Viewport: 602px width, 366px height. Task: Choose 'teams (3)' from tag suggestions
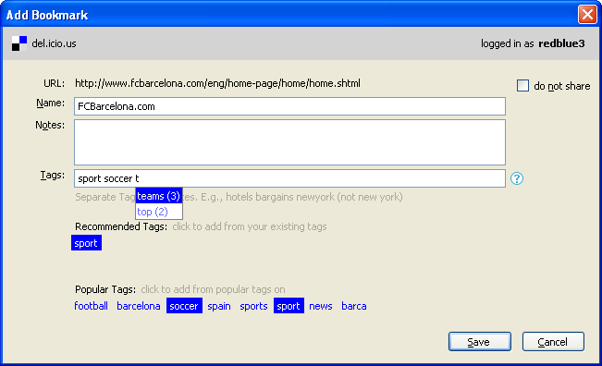click(159, 196)
